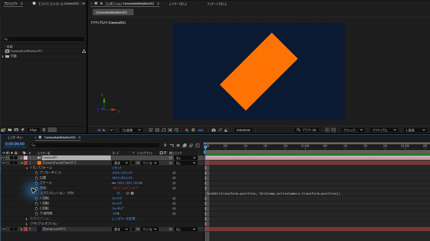Open the region of interest icon

(170, 130)
